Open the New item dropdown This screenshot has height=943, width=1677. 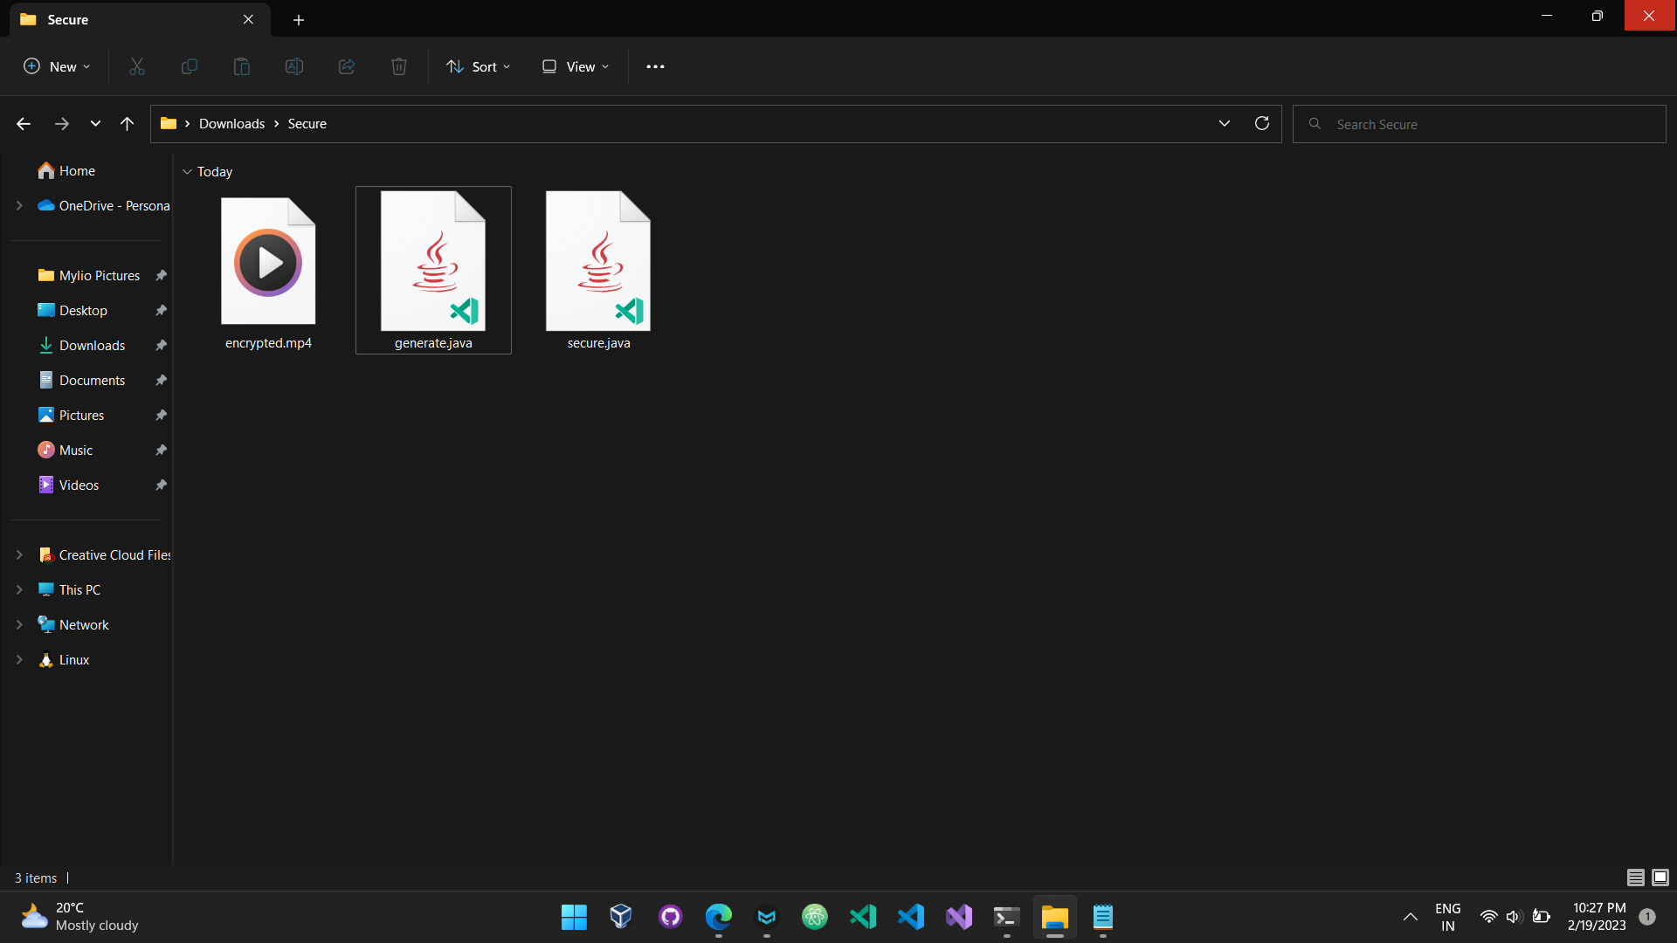57,66
